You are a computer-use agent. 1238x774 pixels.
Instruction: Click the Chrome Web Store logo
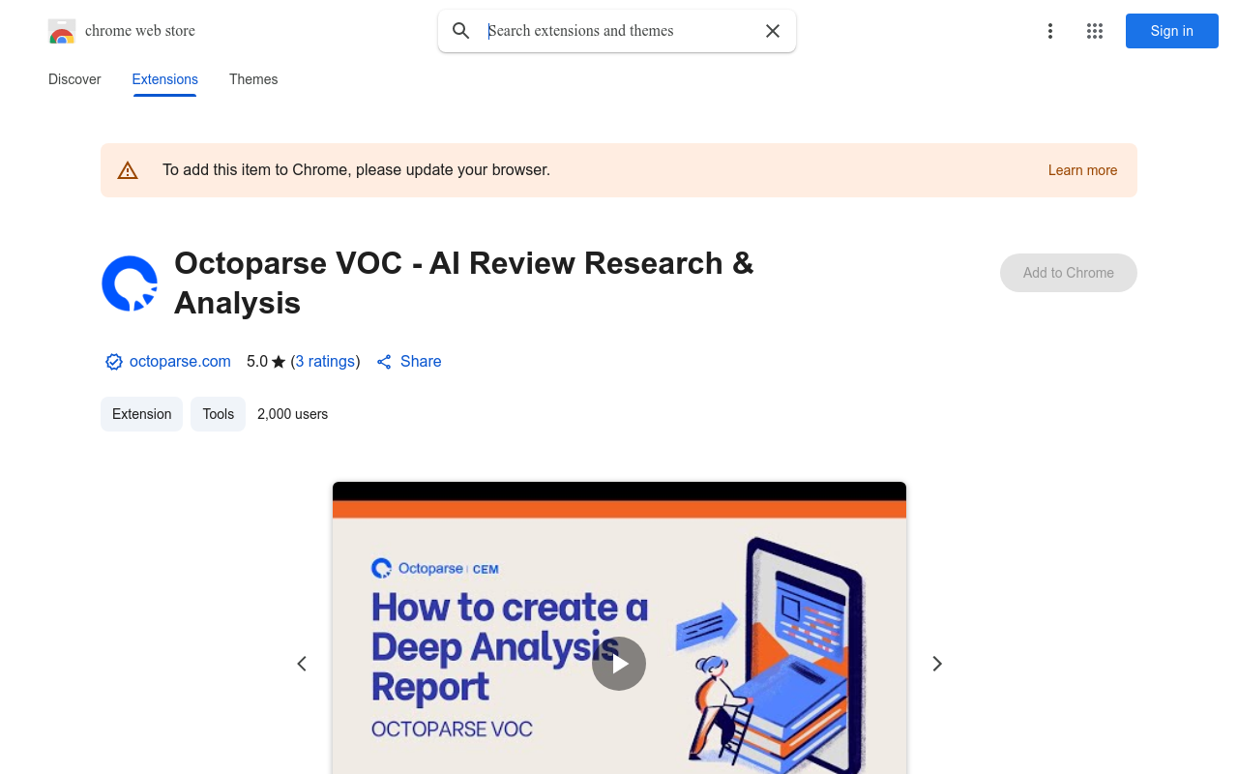pos(62,31)
